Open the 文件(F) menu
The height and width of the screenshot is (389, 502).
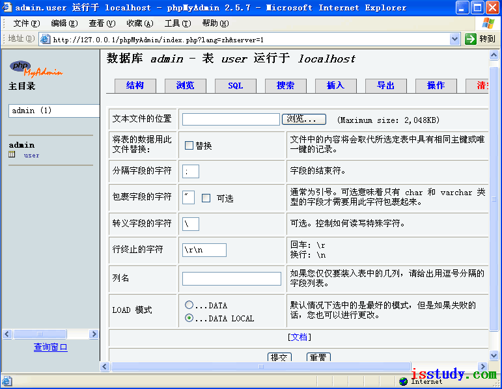coord(27,23)
